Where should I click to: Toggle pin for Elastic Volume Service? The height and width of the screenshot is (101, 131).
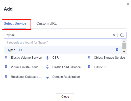[x=6, y=58]
